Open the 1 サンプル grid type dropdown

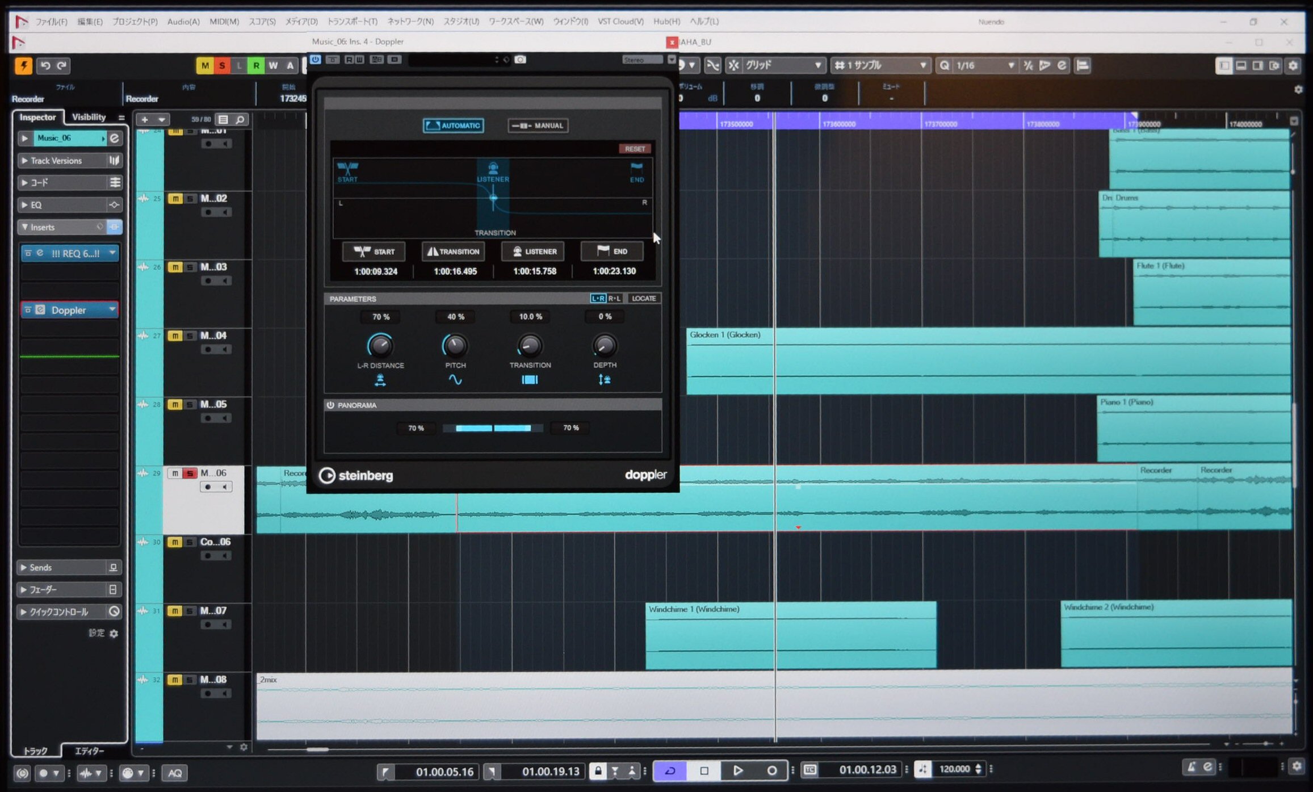point(882,65)
